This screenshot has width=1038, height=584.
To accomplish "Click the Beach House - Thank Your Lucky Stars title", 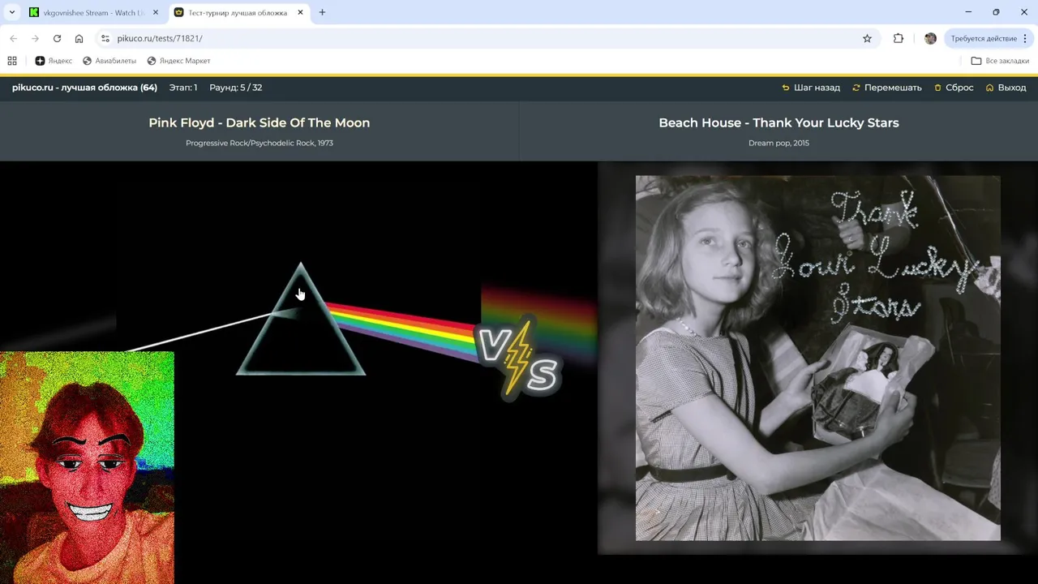I will pyautogui.click(x=778, y=122).
